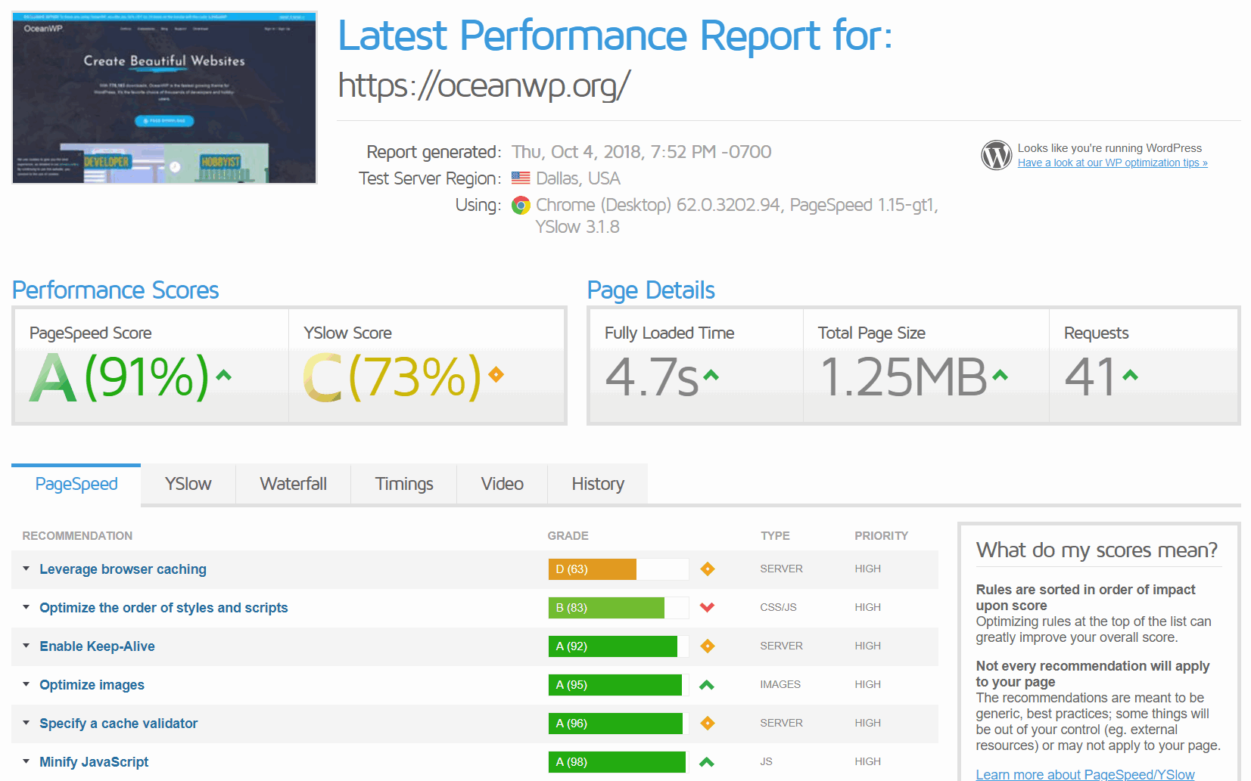The width and height of the screenshot is (1251, 781).
Task: Click the A (95) grade bar
Action: point(618,685)
